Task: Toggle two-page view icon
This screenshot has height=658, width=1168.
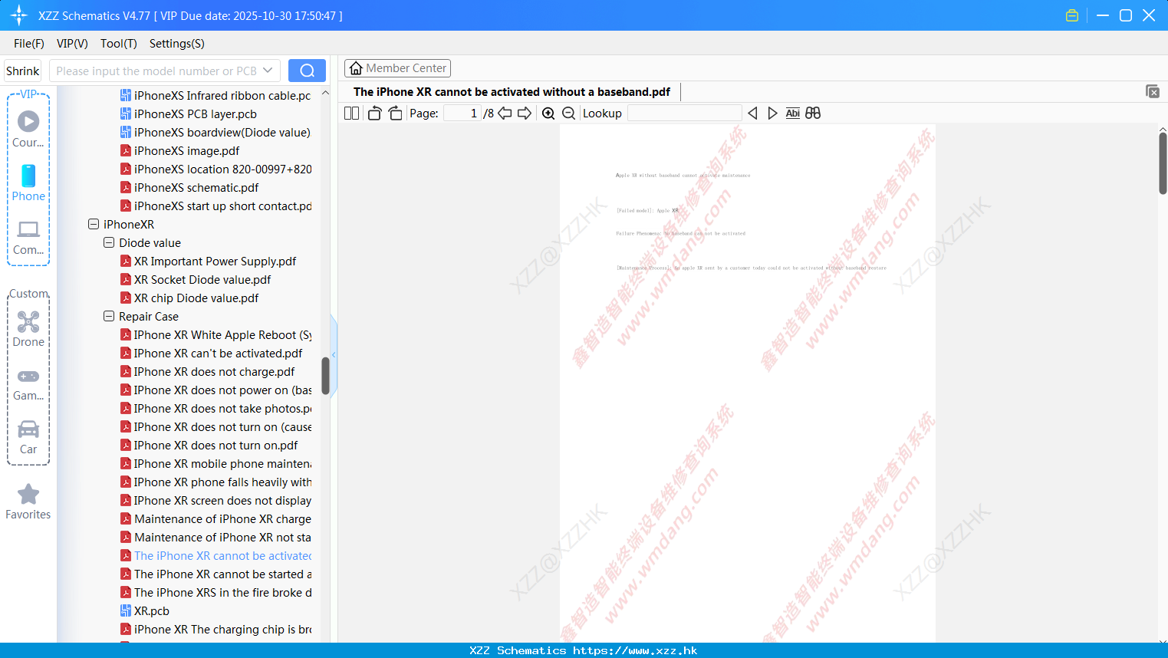Action: coord(351,113)
